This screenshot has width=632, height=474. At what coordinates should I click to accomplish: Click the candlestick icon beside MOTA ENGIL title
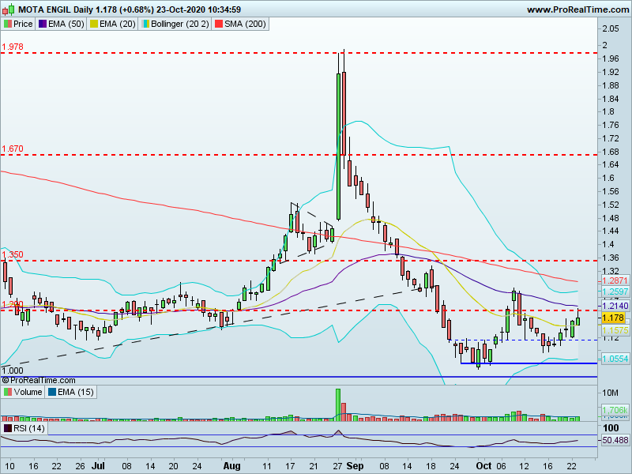tap(9, 9)
